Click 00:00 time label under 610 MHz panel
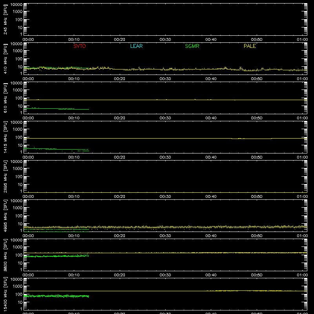Viewport: 314px width, 314px height. pyautogui.click(x=28, y=118)
